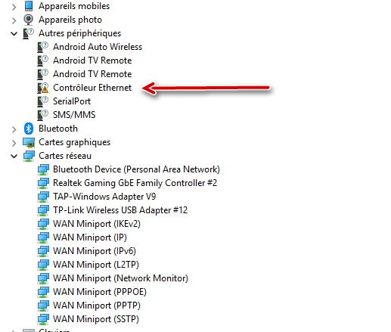Click the Android Auto Wireless unknown-device icon
Screen dimensions: 391x332
point(43,47)
